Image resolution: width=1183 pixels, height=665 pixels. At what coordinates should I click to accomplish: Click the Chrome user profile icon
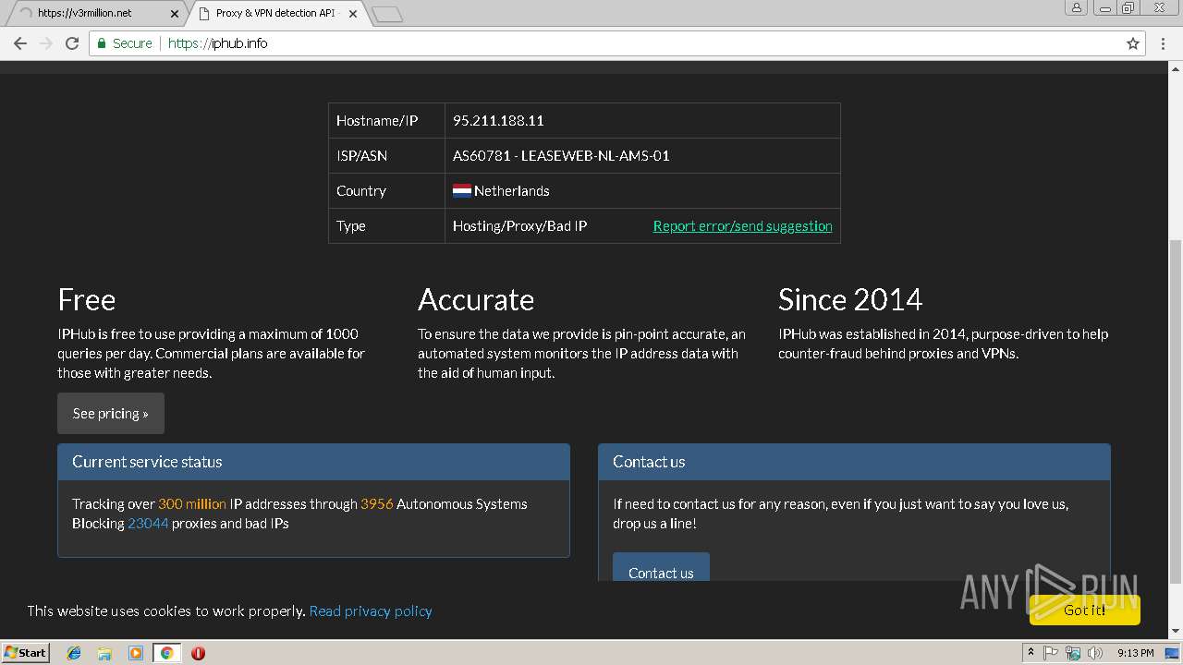click(x=1076, y=7)
